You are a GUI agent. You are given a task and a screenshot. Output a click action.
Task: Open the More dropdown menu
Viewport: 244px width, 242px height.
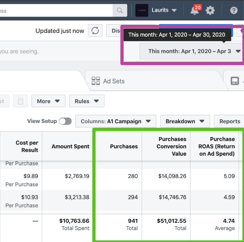click(48, 101)
